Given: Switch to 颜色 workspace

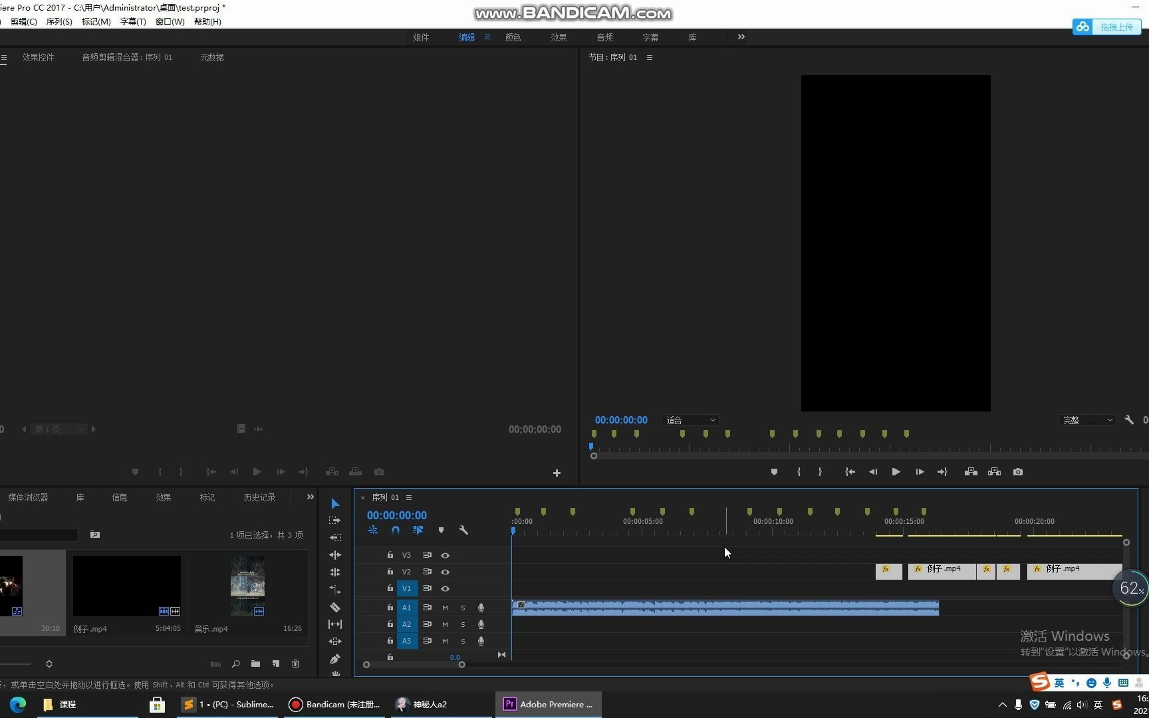Looking at the screenshot, I should pyautogui.click(x=513, y=37).
